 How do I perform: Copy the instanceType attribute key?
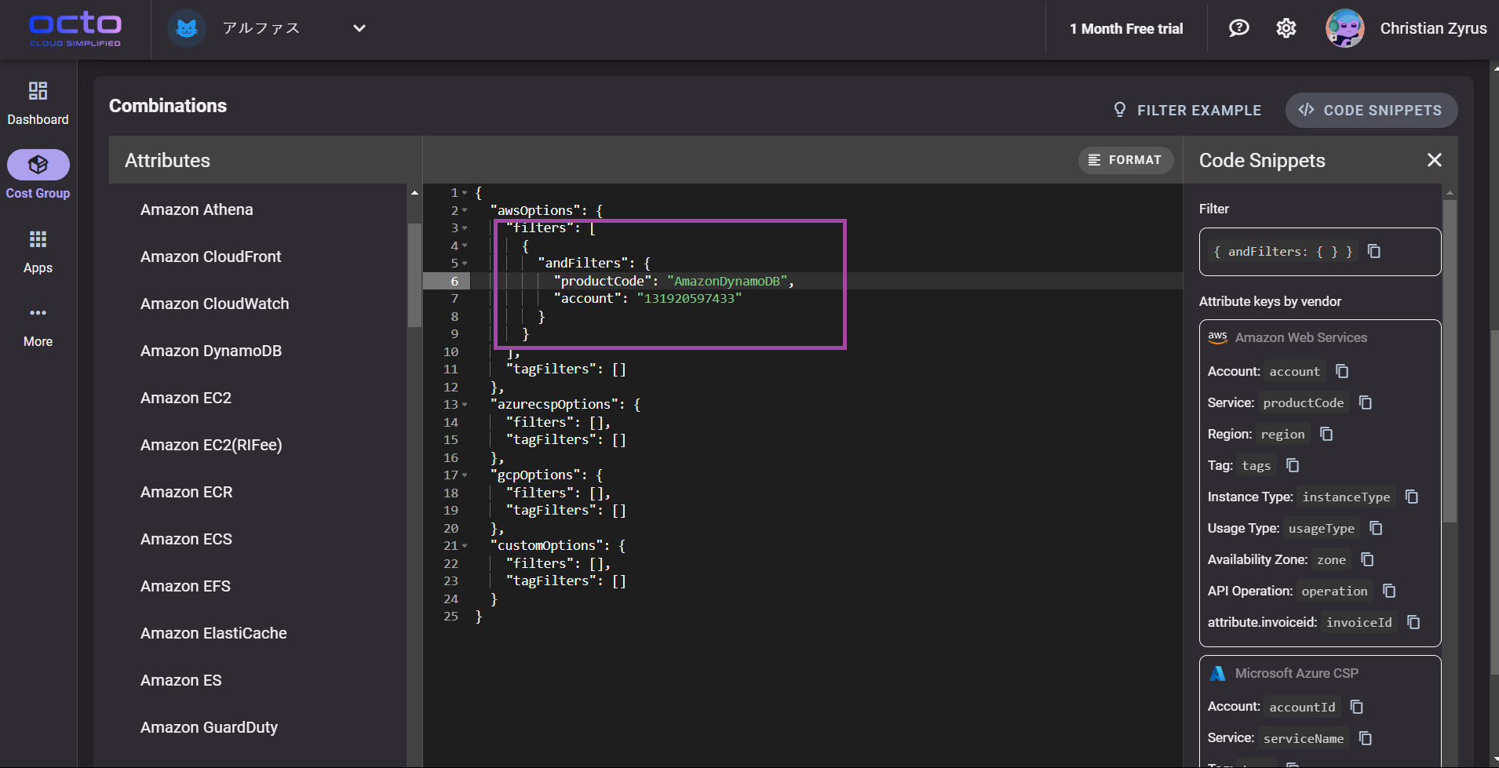[1411, 497]
